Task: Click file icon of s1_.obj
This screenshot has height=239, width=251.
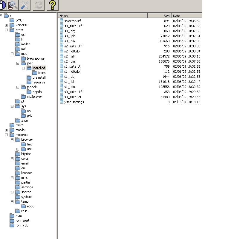Action: [62, 77]
